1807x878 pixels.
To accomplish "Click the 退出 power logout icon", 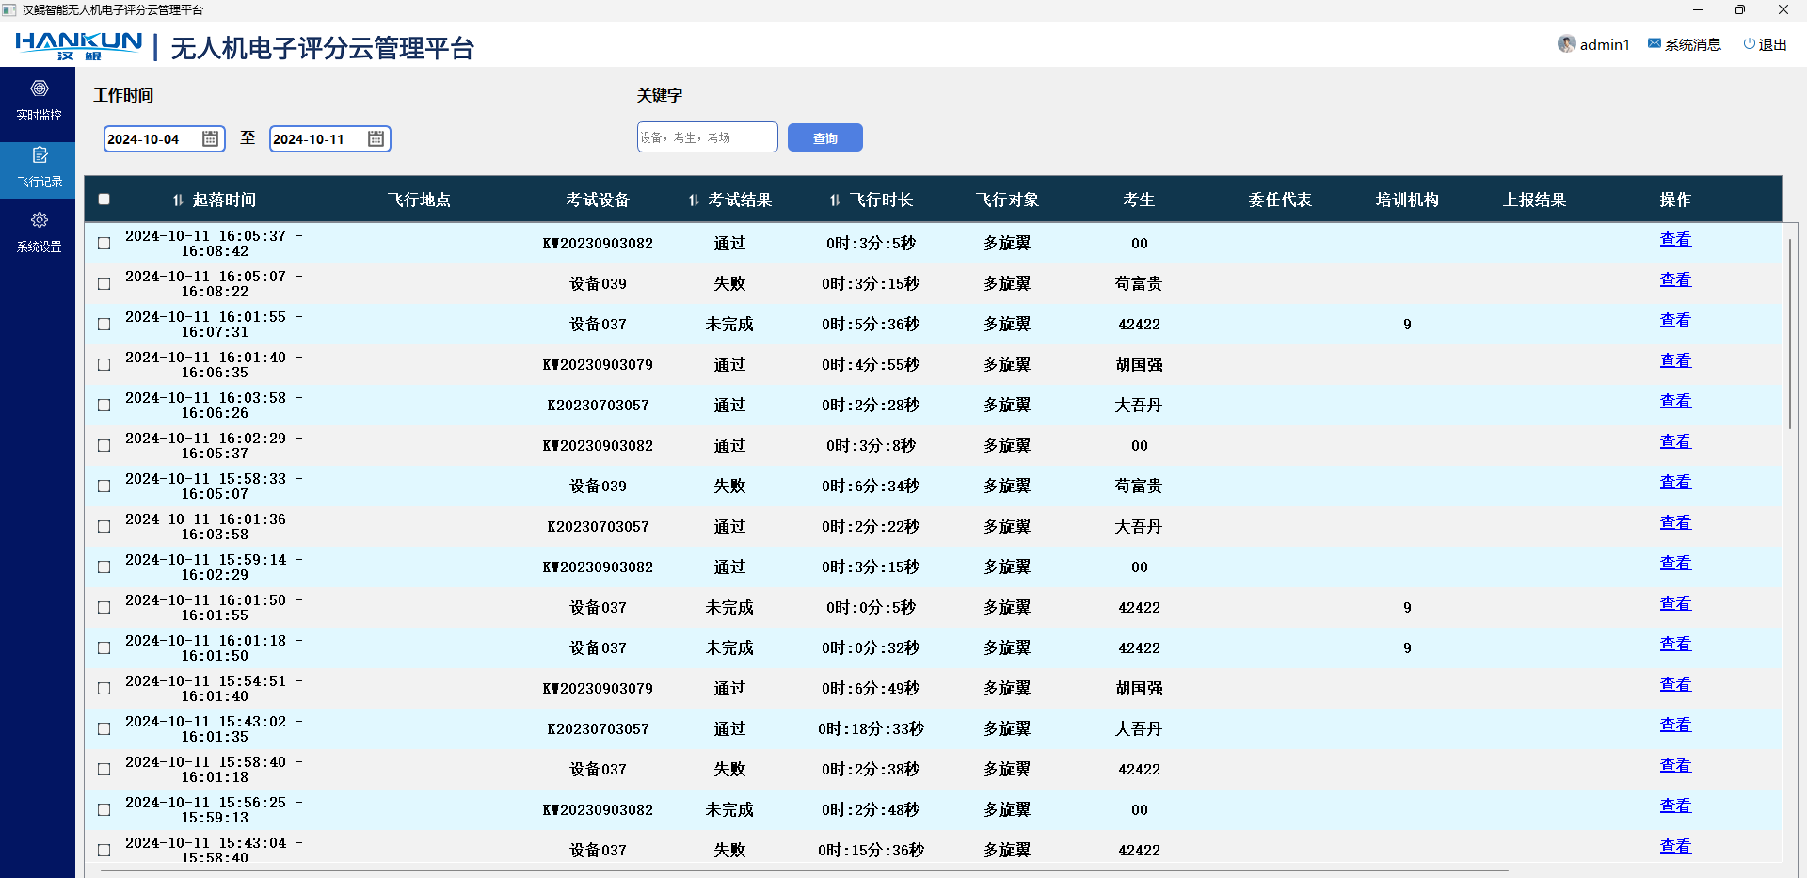I will pyautogui.click(x=1749, y=44).
